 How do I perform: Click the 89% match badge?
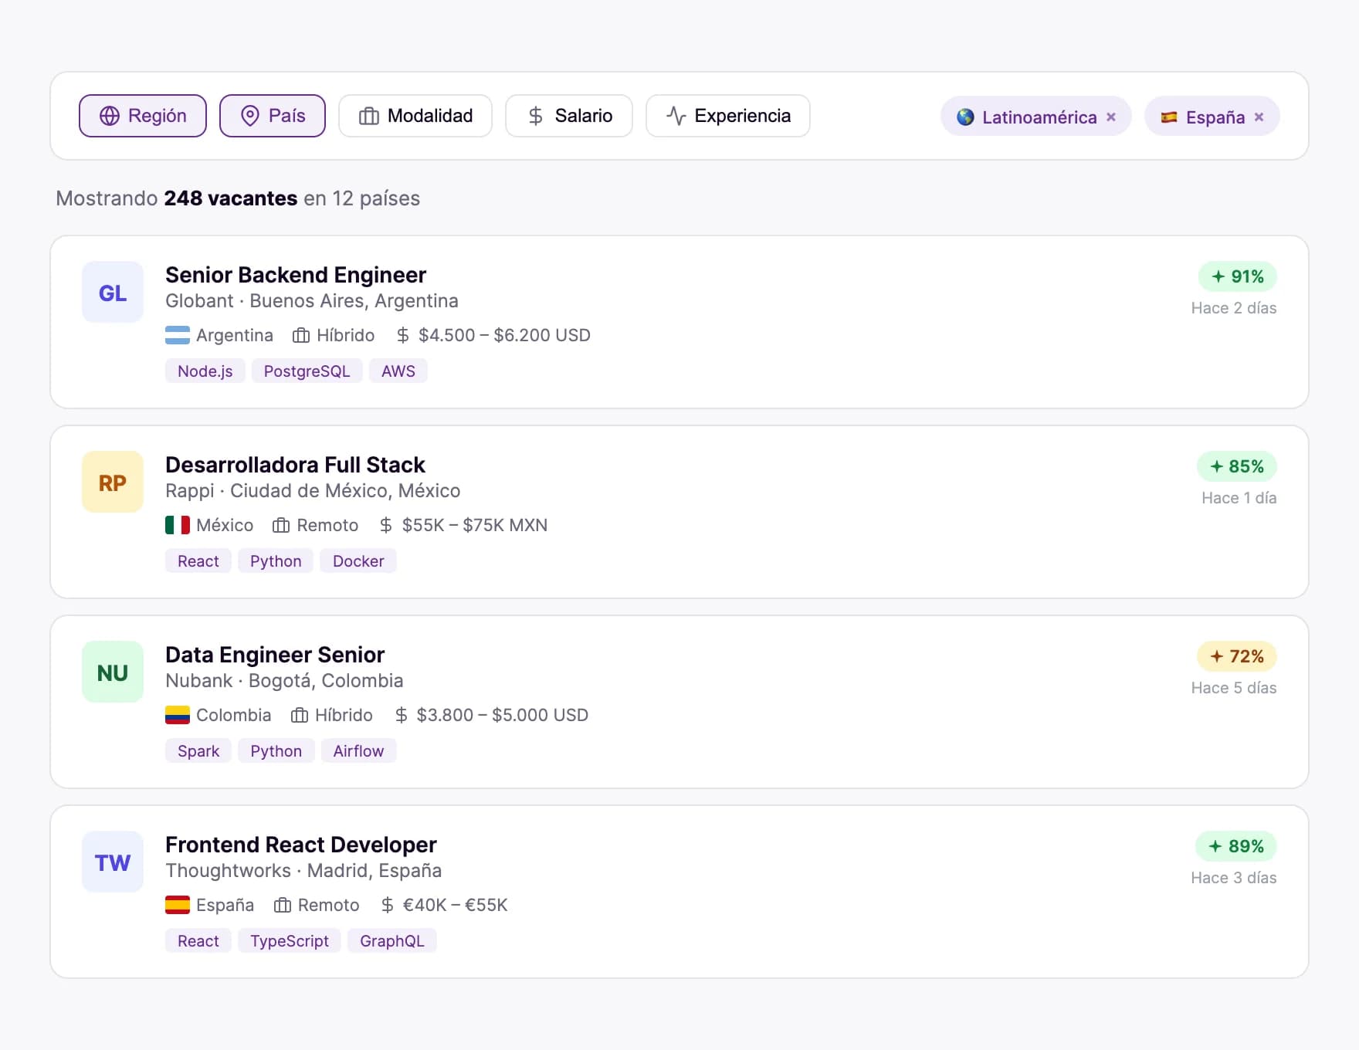[x=1235, y=846]
